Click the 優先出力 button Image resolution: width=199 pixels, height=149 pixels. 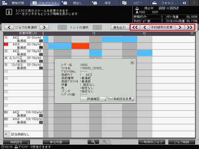(x=120, y=27)
